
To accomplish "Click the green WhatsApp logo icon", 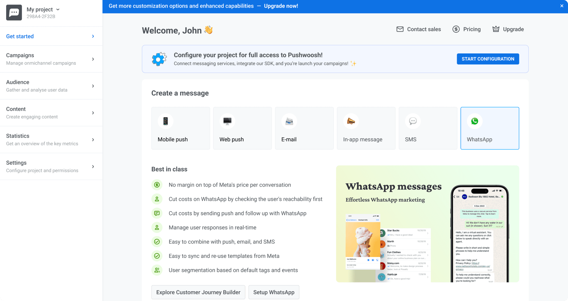I will point(475,121).
